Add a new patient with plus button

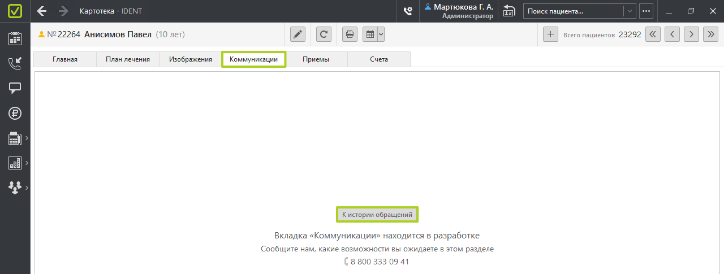pos(550,34)
